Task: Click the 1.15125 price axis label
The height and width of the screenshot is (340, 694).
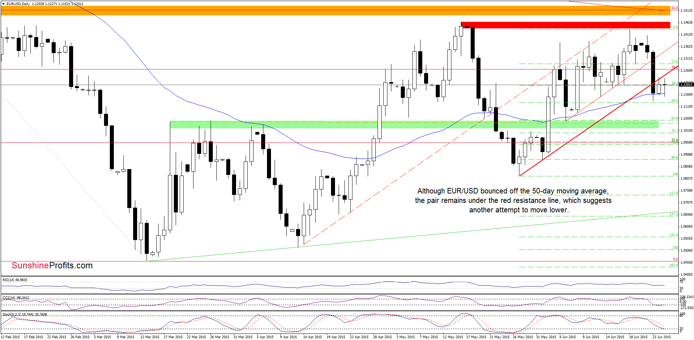Action: click(687, 11)
